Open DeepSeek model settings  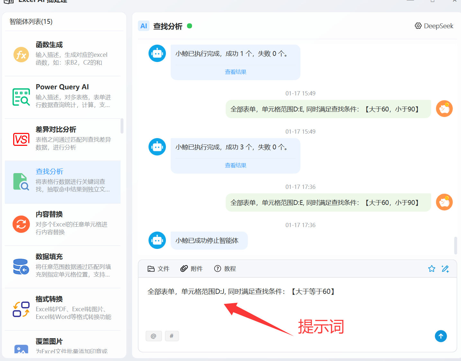point(434,26)
